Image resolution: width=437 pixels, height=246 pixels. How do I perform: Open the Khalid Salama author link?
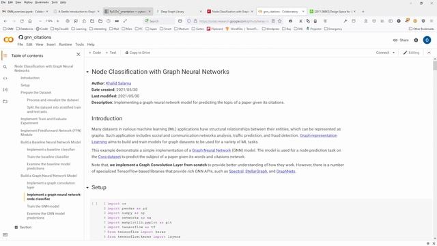tap(118, 83)
